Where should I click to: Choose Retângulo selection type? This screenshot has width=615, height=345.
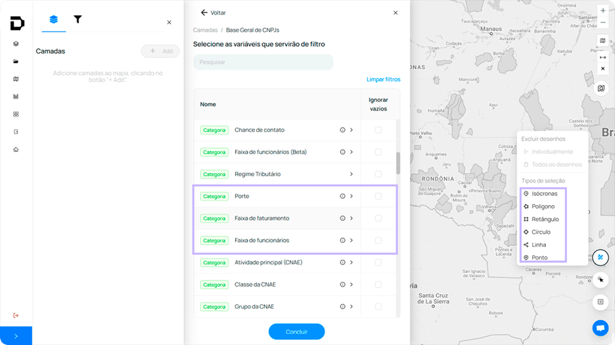point(543,219)
